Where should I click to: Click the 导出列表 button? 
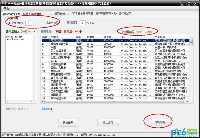click(160, 122)
